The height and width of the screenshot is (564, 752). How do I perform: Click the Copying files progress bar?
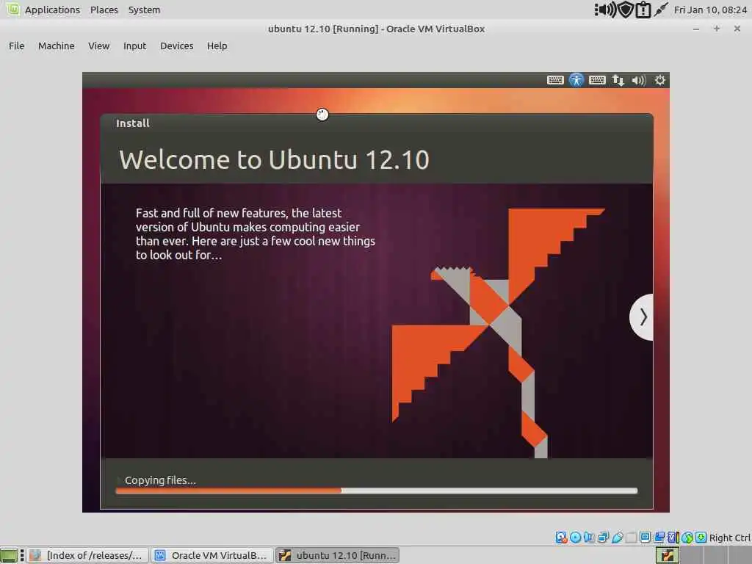(377, 491)
